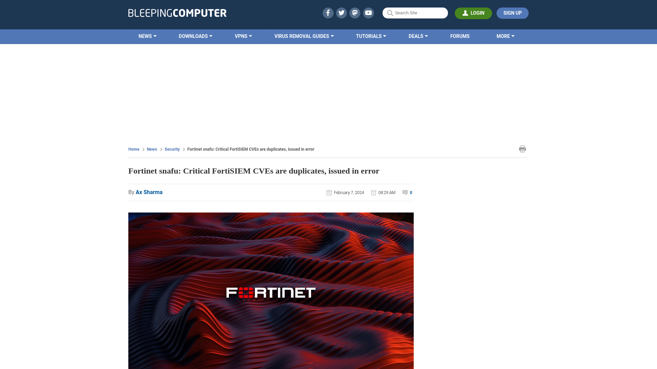
Task: Expand the DOWNLOADS dropdown menu
Action: 195,36
